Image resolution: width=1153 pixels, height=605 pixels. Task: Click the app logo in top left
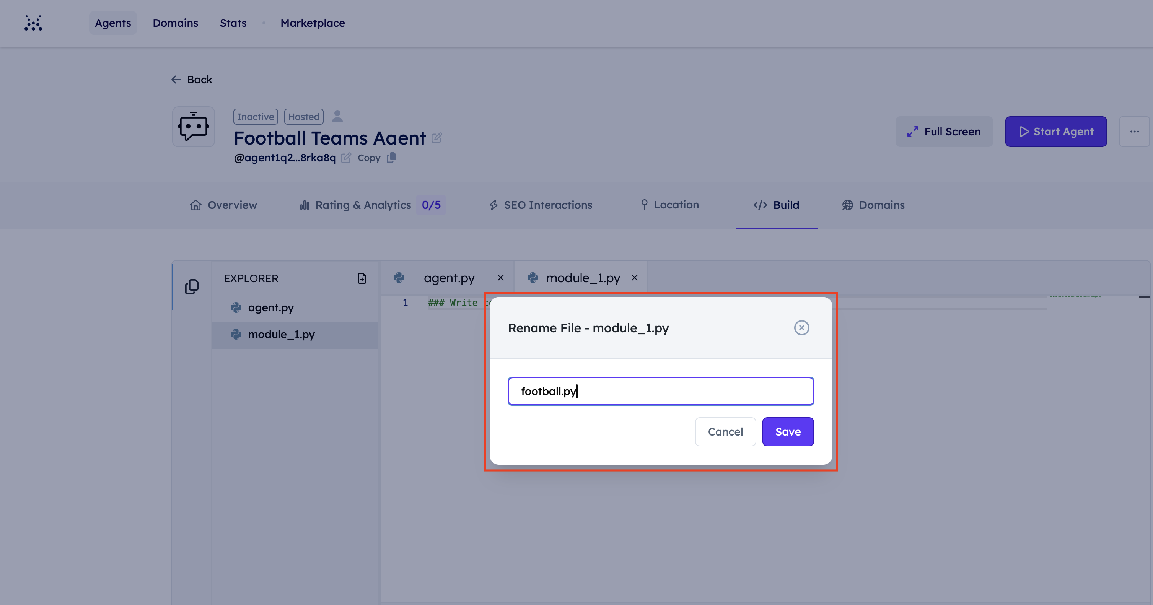33,23
